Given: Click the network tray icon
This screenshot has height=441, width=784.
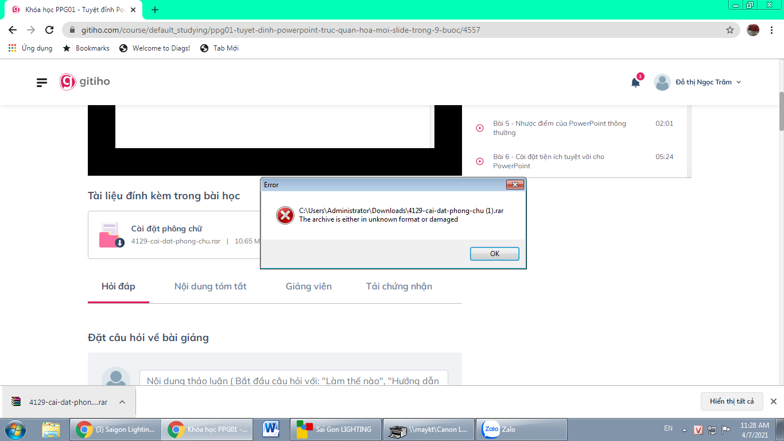Looking at the screenshot, I should 712,430.
